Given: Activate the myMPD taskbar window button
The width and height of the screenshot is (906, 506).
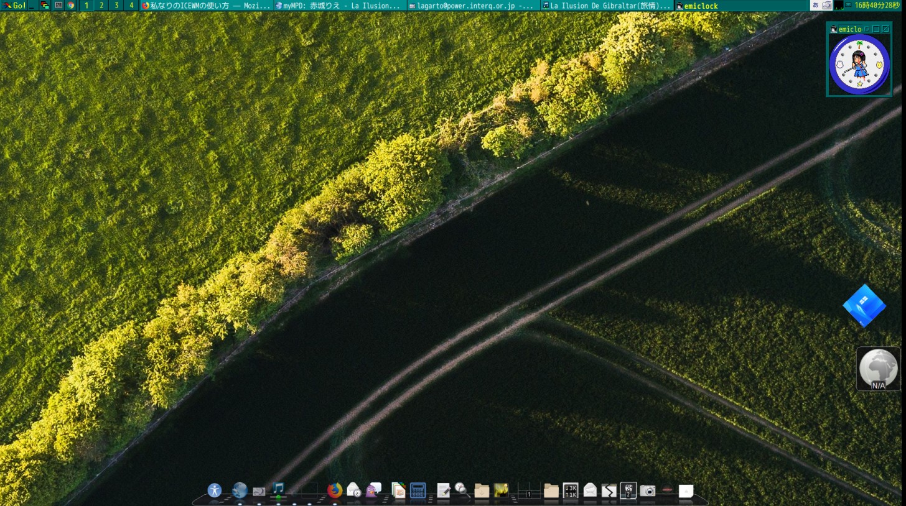Looking at the screenshot, I should coord(340,6).
